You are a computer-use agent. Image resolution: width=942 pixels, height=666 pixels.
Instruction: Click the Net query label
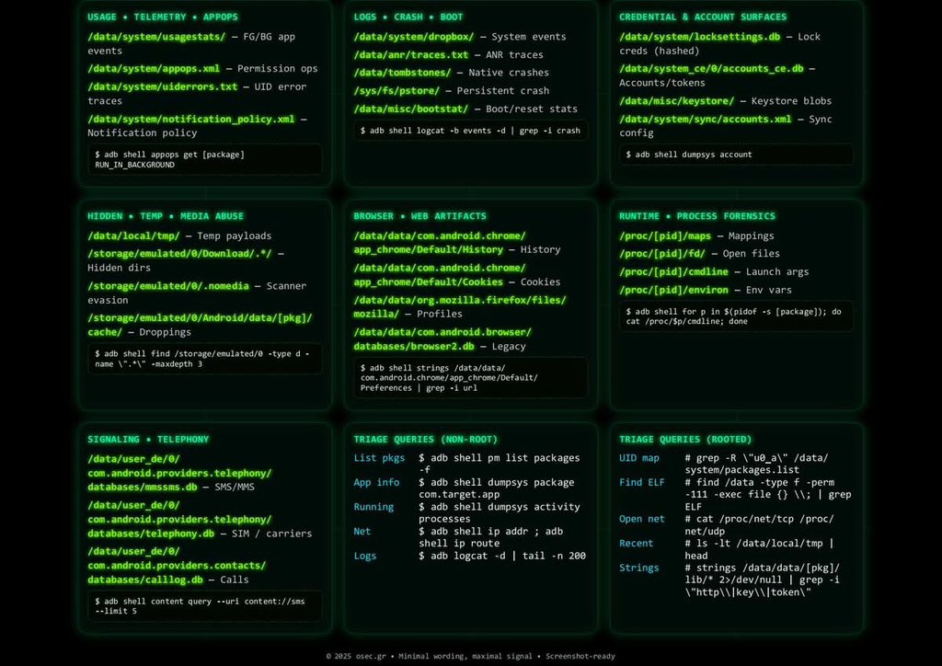(362, 531)
